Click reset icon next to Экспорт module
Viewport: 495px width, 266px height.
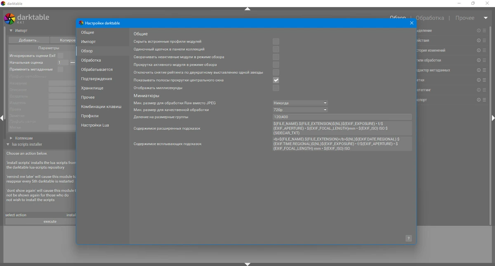[x=479, y=100]
